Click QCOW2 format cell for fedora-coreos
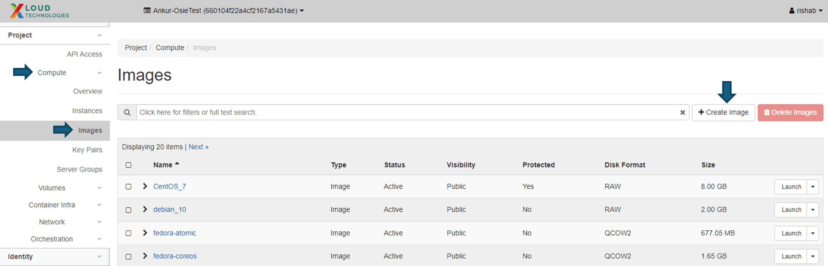828x266 pixels. pyautogui.click(x=618, y=256)
